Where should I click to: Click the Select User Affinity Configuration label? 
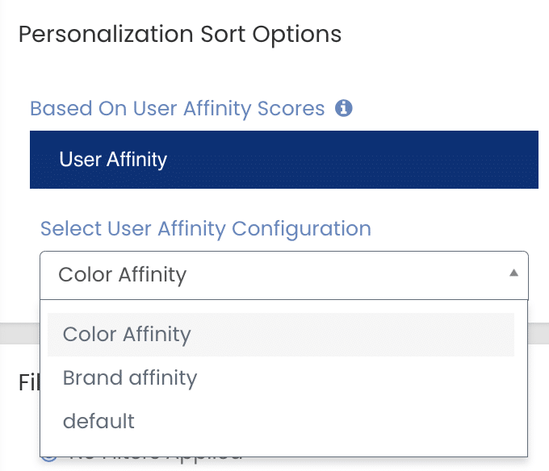[205, 228]
